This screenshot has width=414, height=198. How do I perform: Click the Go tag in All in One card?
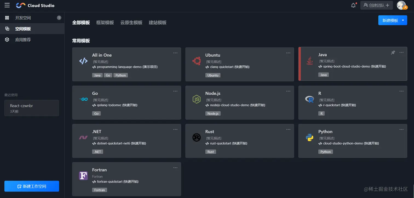pos(108,75)
